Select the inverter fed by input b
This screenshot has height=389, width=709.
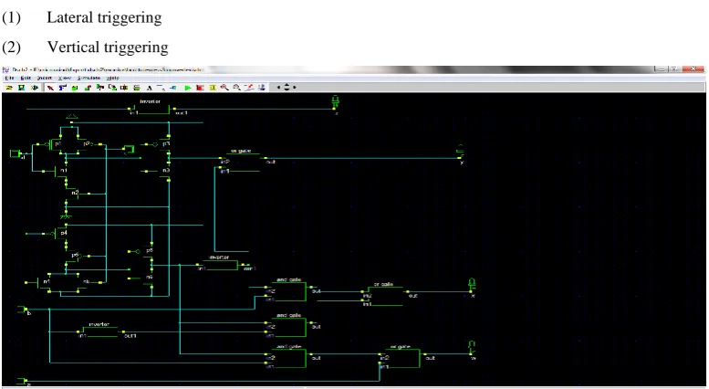pos(99,331)
